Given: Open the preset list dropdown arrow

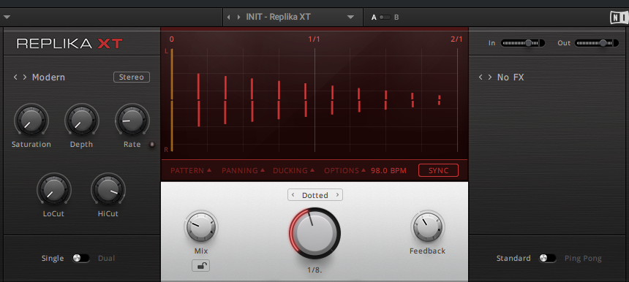Looking at the screenshot, I should click(x=350, y=18).
